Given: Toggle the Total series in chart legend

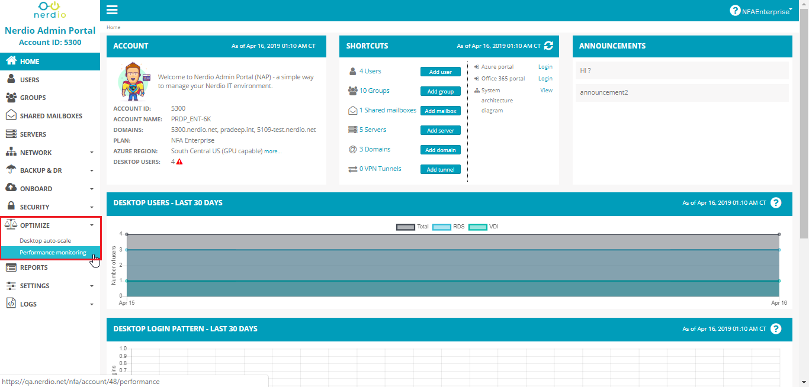Looking at the screenshot, I should click(x=412, y=227).
